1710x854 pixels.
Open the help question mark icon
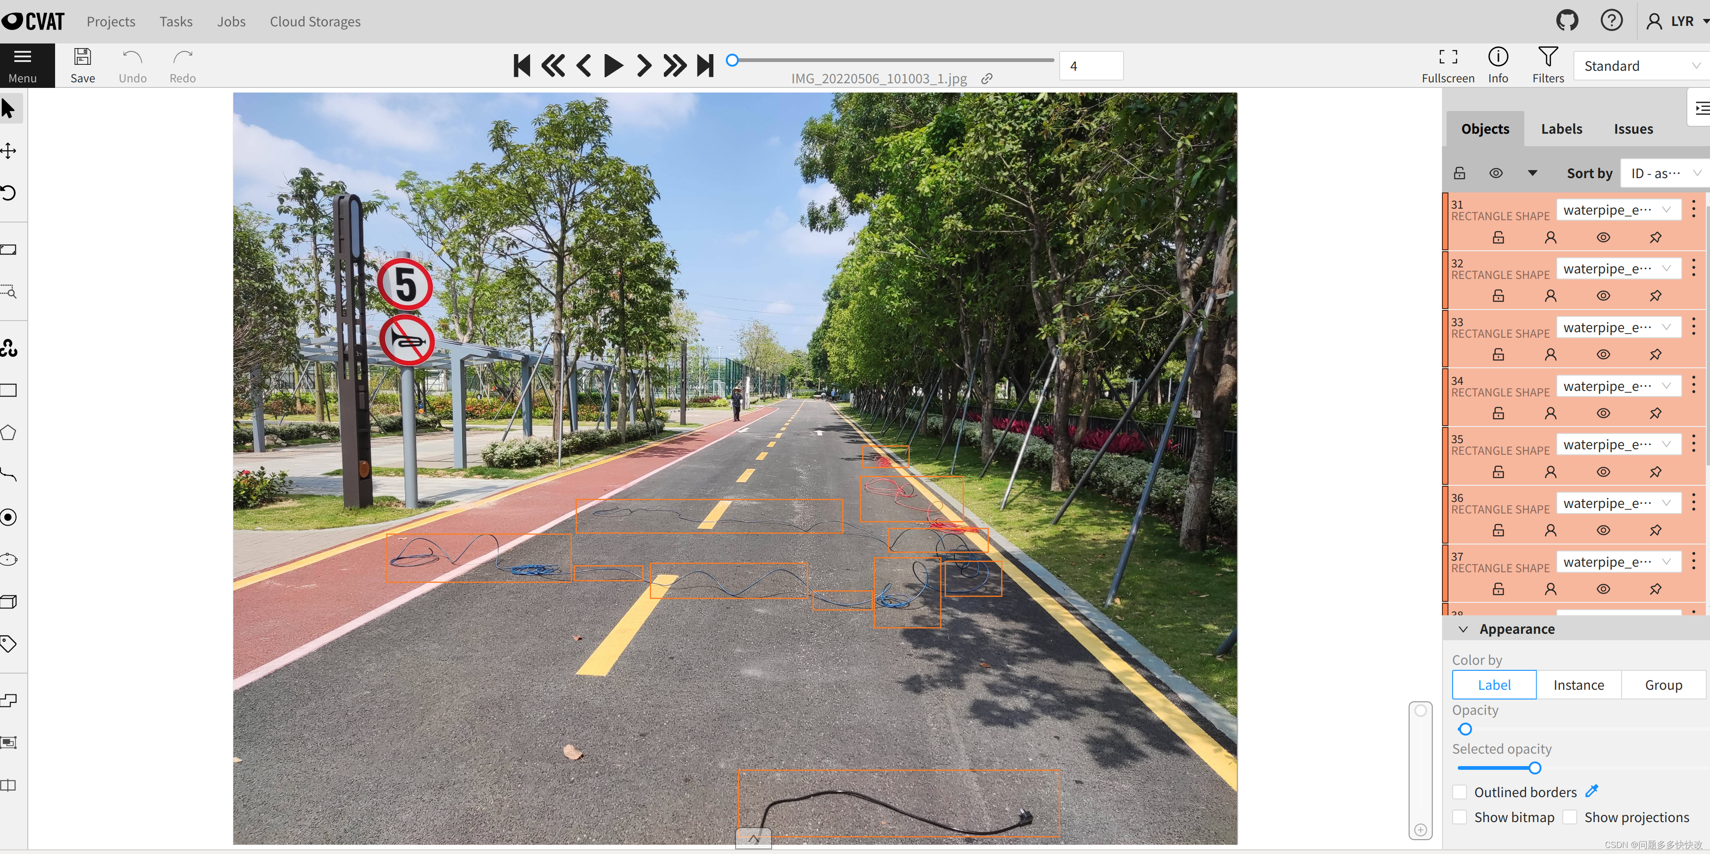click(x=1611, y=20)
